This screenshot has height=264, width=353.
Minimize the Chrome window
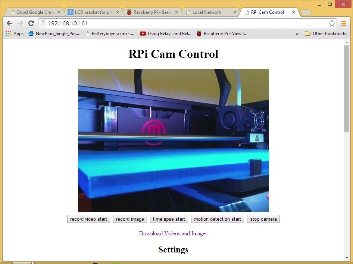[319, 4]
